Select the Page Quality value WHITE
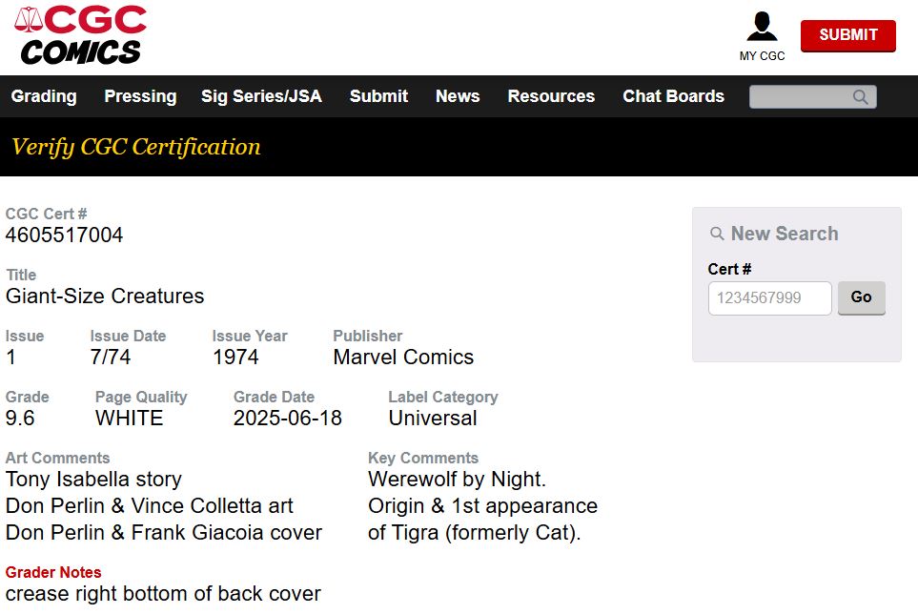Screen dimensions: 918x614 [x=130, y=418]
